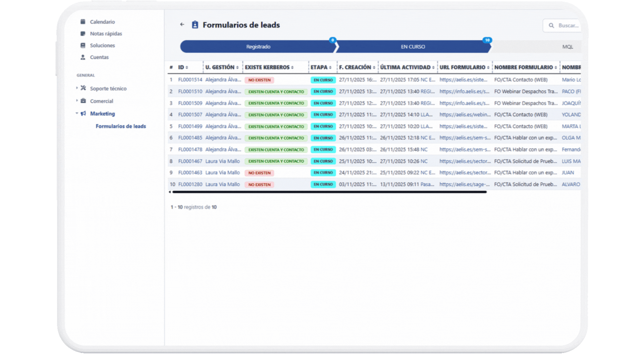Expand the Comercial sidebar group
The width and height of the screenshot is (644, 362).
tap(76, 101)
